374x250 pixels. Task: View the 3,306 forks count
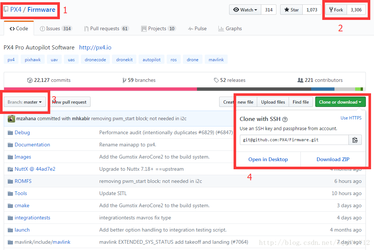point(356,10)
